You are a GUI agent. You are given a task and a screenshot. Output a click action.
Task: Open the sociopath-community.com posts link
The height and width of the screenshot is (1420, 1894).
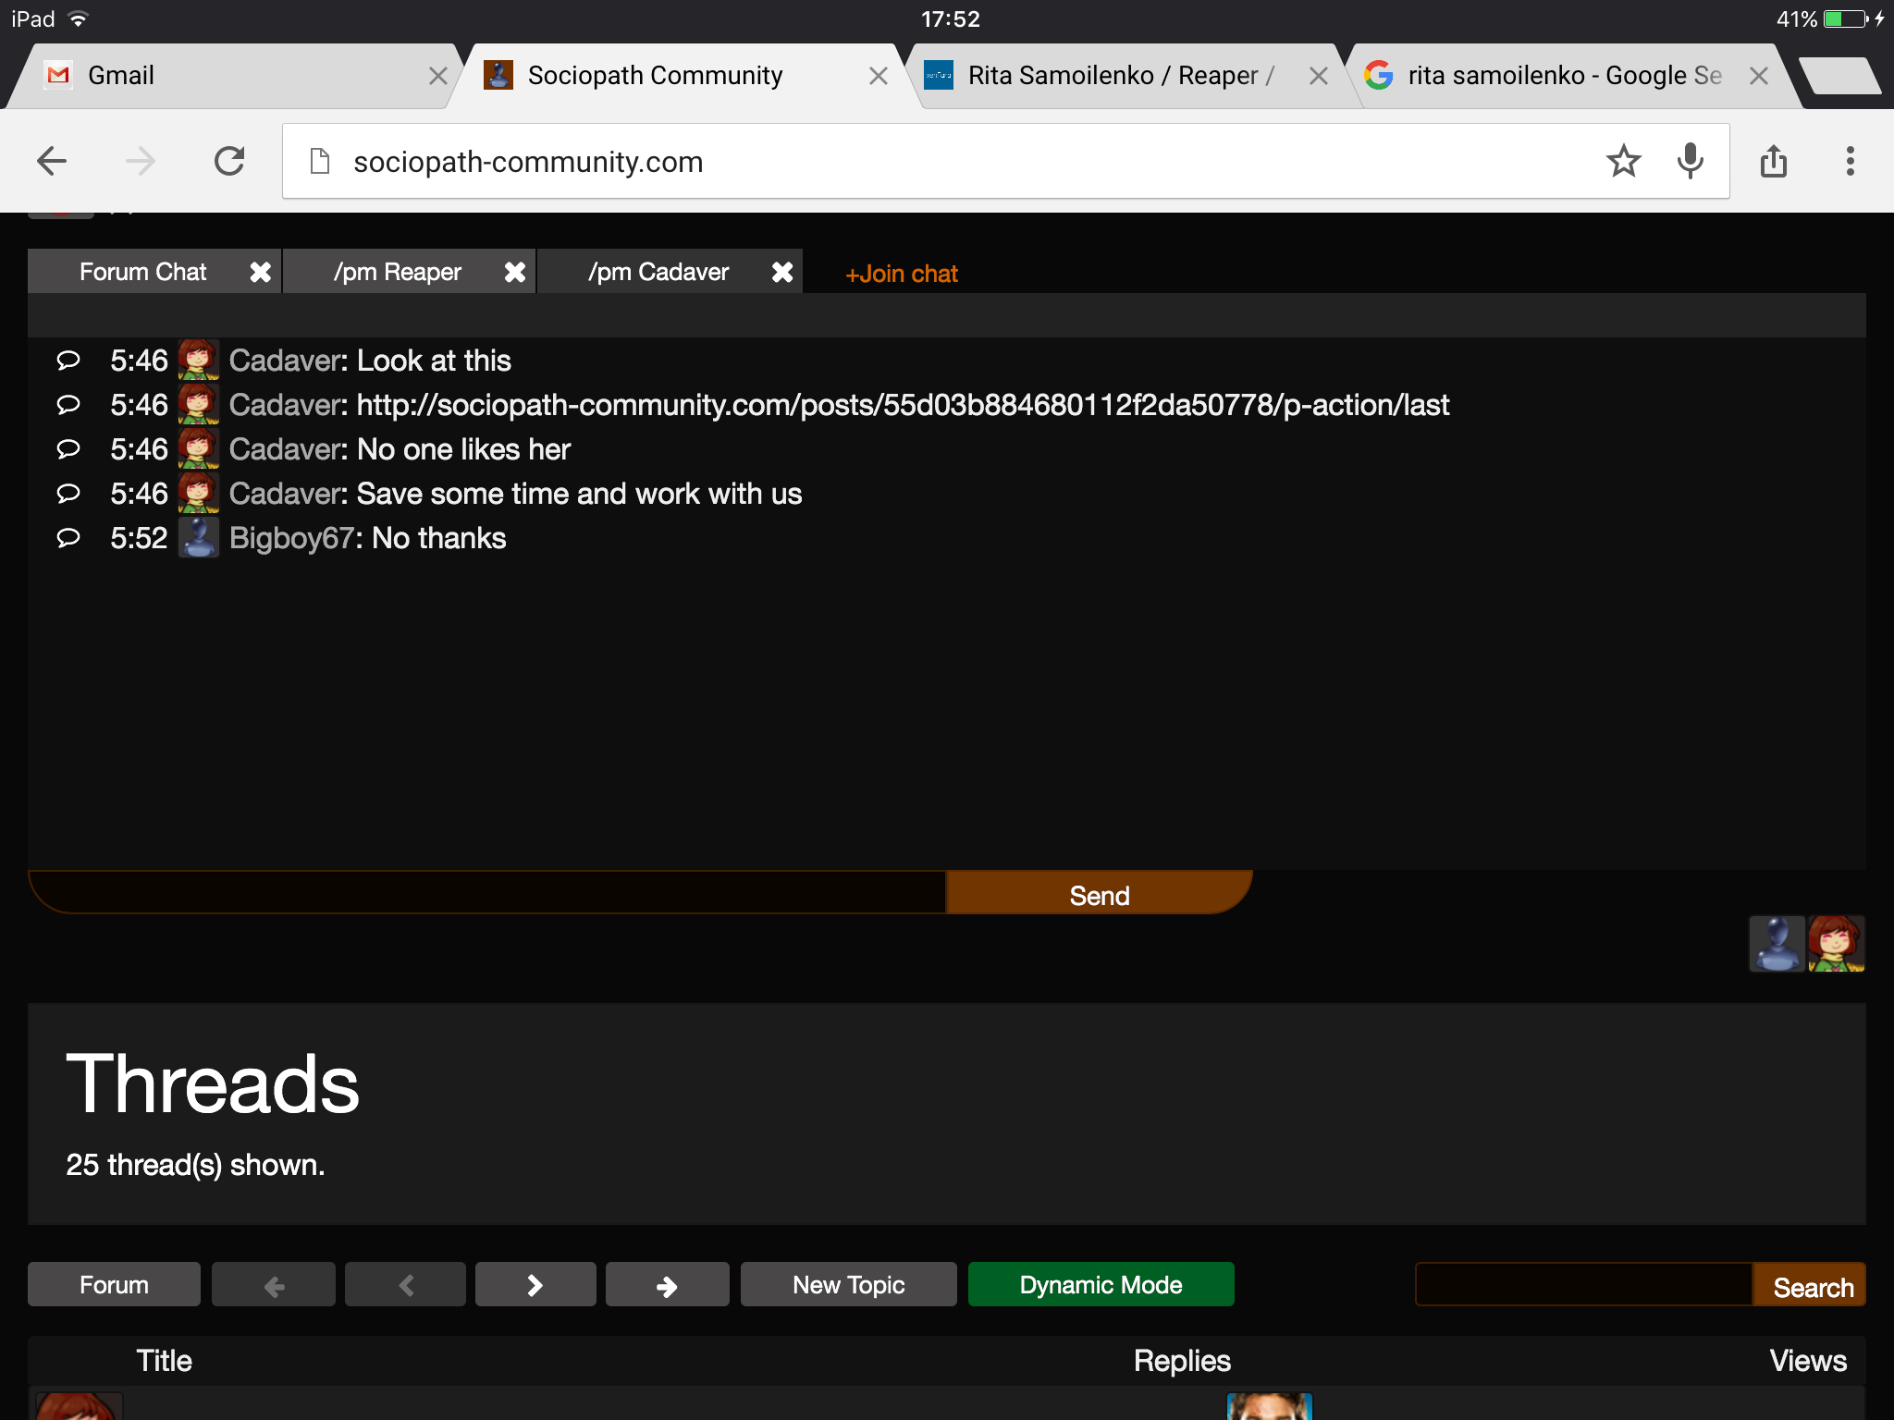tap(903, 405)
